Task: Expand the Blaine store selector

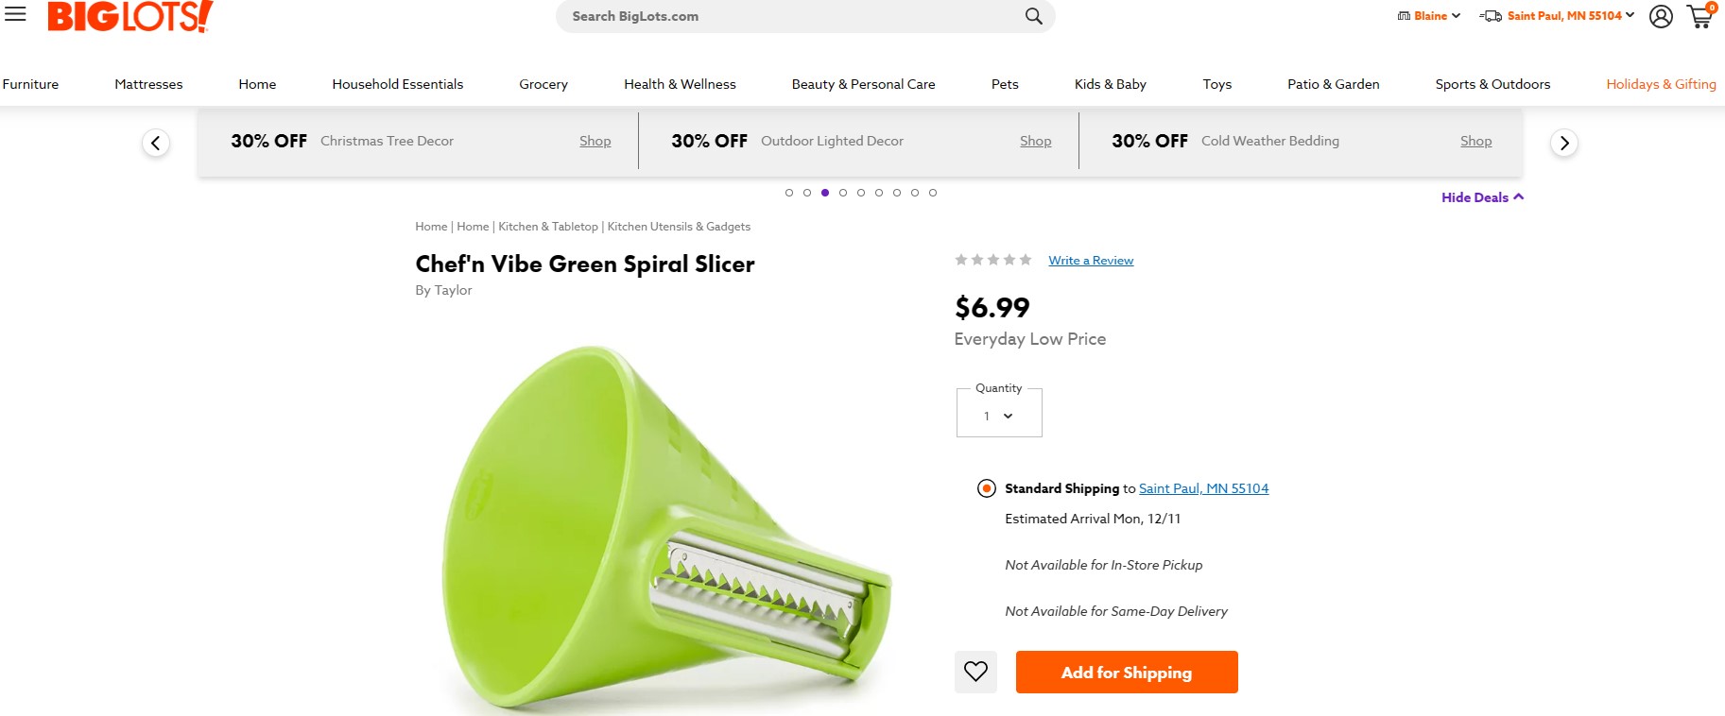Action: 1429,16
